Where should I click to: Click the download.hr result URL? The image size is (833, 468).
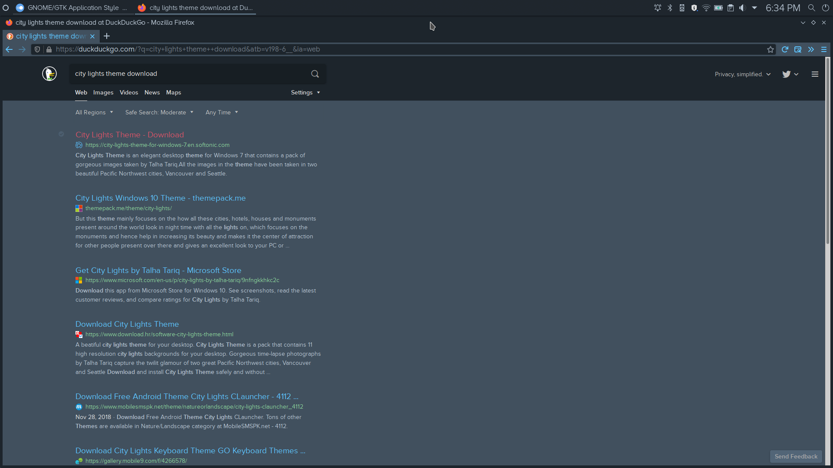[159, 335]
